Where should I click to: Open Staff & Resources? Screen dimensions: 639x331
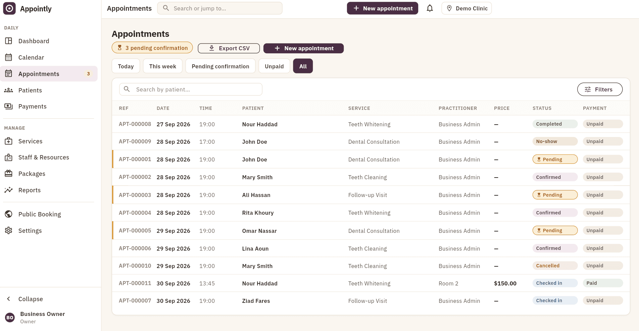pyautogui.click(x=49, y=157)
